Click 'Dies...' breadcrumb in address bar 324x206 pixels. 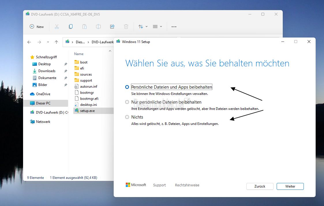click(80, 42)
